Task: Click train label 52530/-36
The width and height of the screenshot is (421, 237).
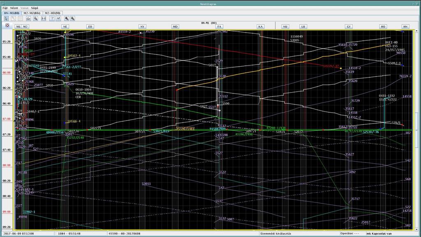Action: click(371, 132)
